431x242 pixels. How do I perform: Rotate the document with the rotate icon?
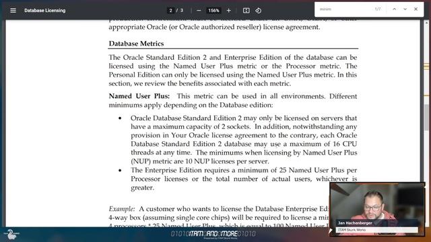click(x=258, y=11)
